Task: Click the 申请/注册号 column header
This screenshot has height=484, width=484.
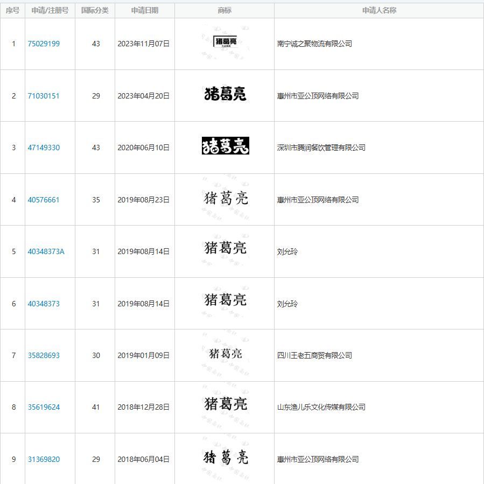Action: (x=50, y=10)
